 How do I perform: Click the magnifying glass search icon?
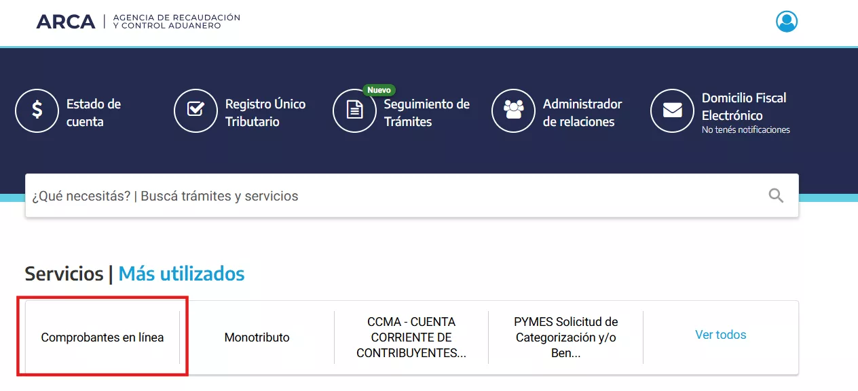point(775,196)
